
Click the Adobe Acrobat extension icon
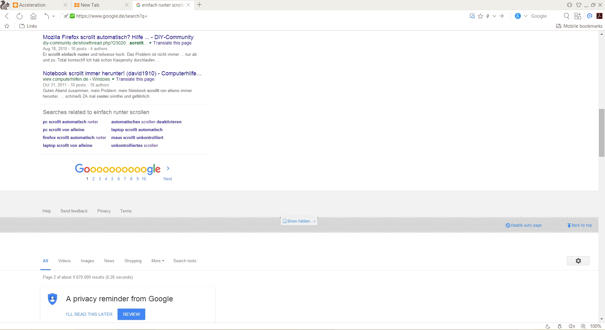click(600, 16)
